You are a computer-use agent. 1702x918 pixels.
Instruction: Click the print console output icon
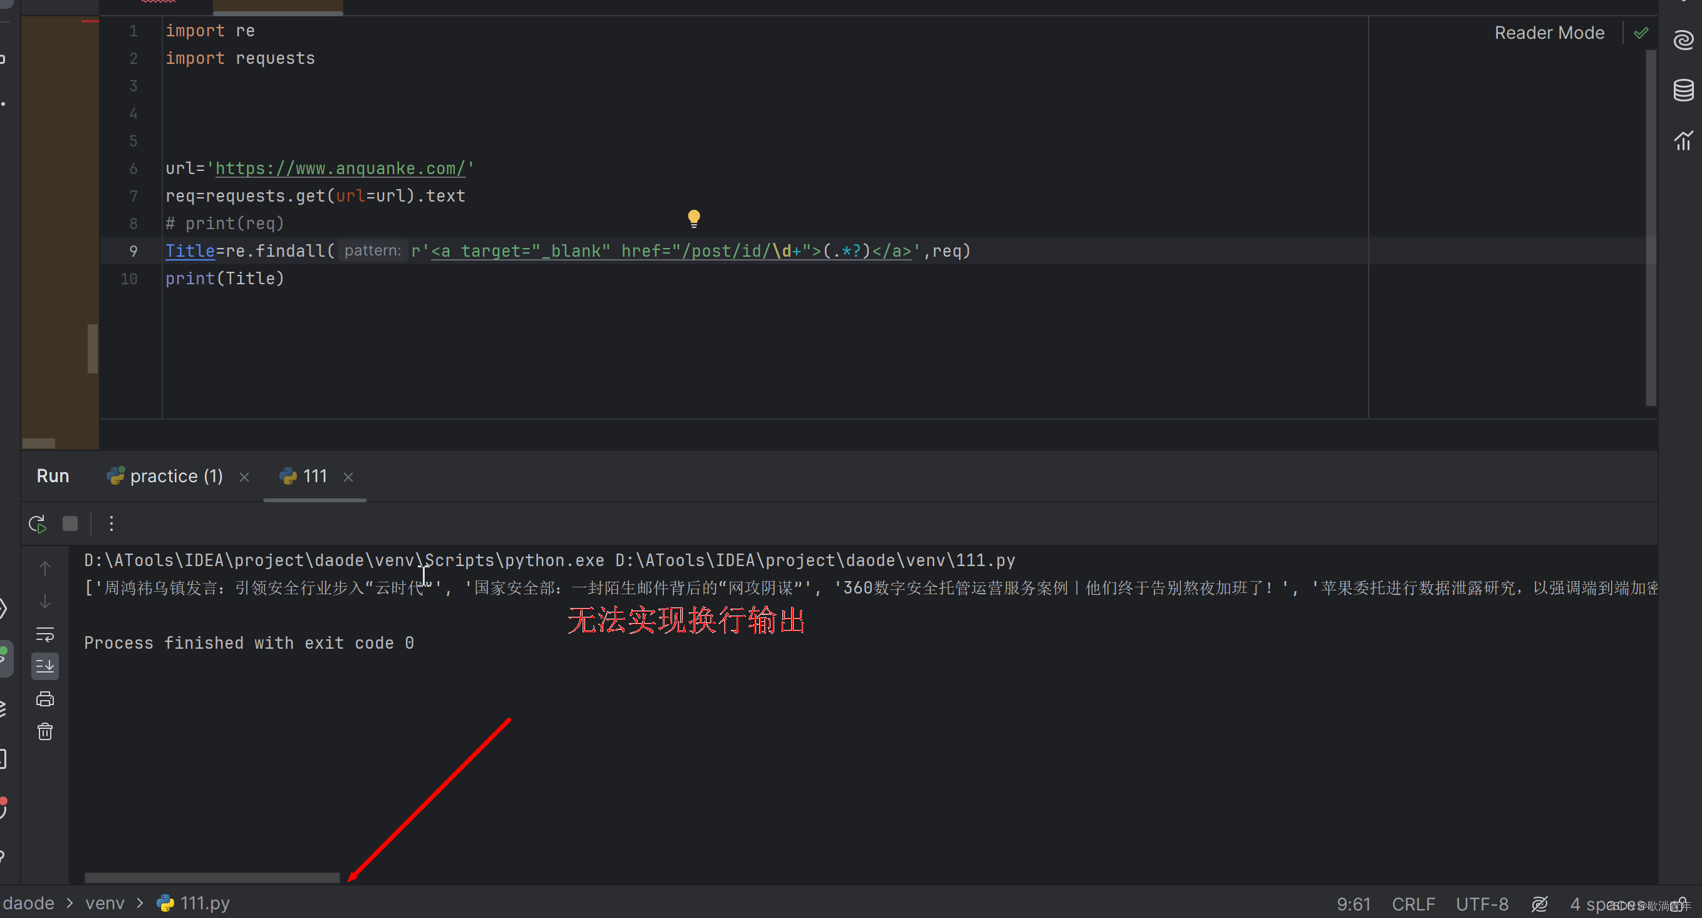click(45, 699)
